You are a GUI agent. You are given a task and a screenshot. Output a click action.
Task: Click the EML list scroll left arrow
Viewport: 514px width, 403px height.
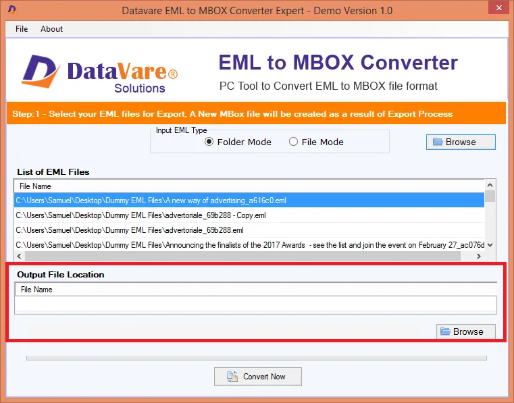19,257
